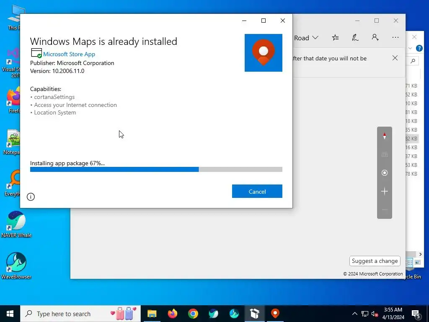
Task: Cancel the app package installation
Action: tap(257, 191)
